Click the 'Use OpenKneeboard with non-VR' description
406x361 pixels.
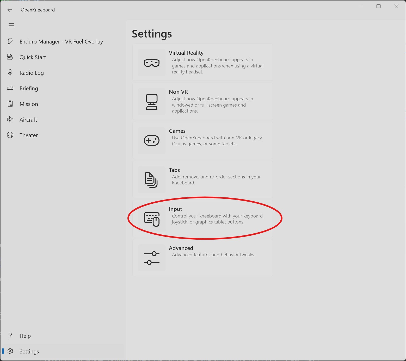[217, 141]
